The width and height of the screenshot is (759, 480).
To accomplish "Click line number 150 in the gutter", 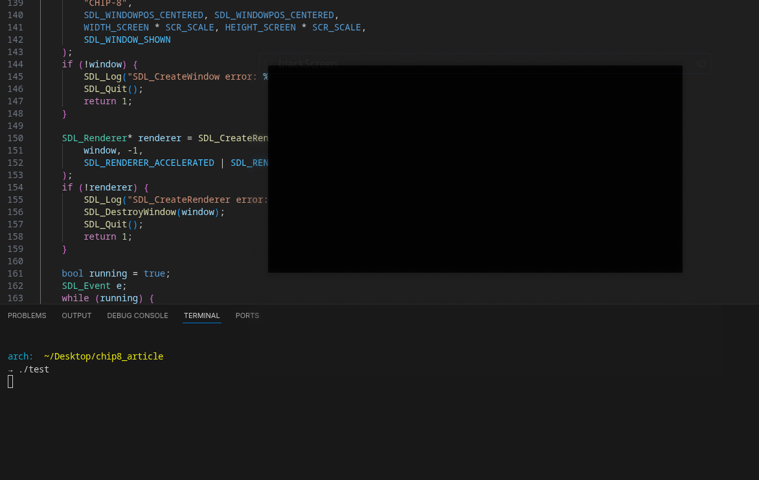I will 15,138.
